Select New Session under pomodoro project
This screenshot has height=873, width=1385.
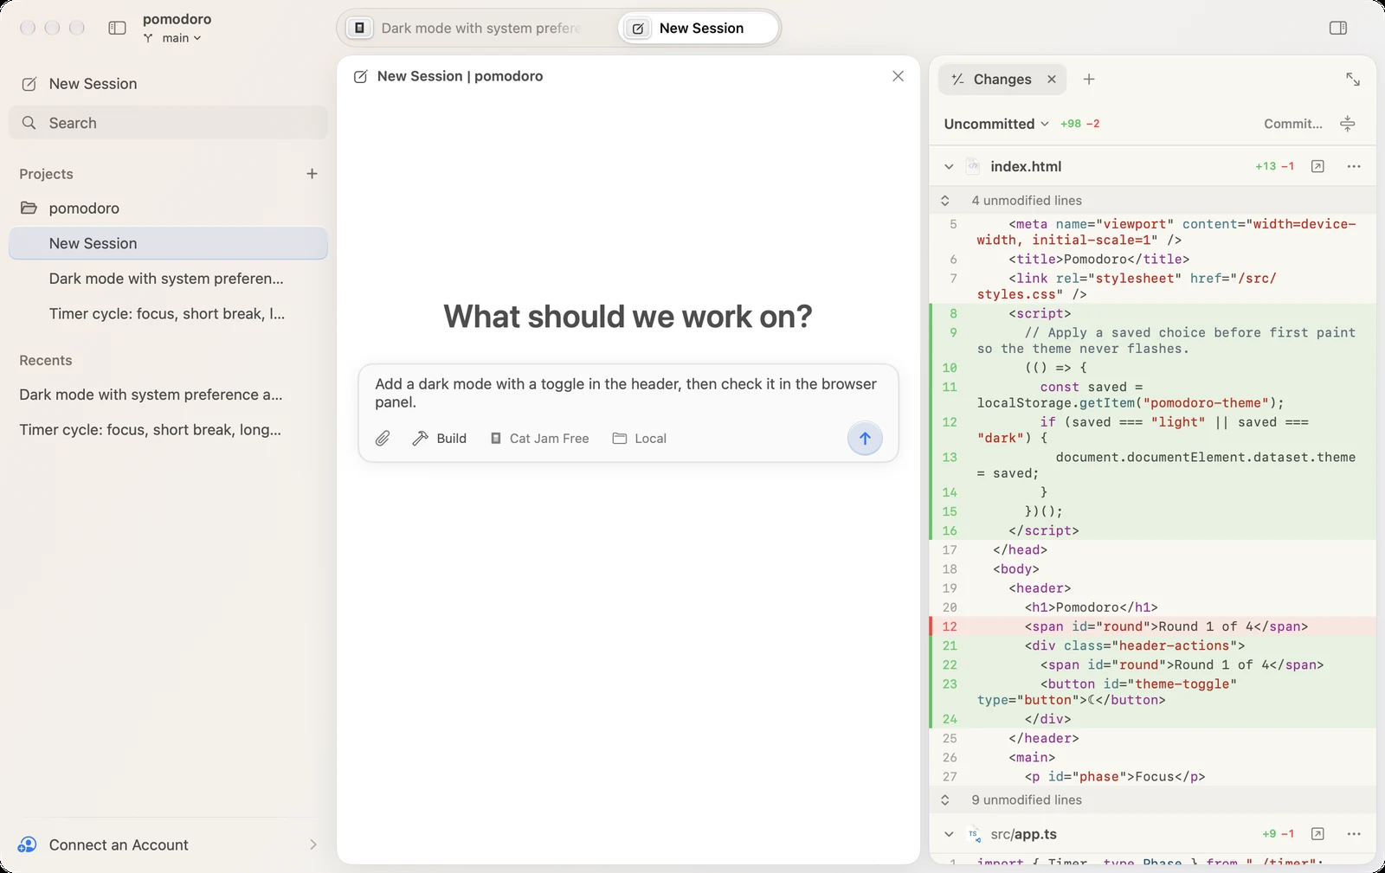point(169,243)
